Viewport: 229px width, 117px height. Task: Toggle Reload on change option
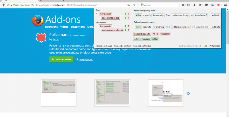tap(104, 46)
